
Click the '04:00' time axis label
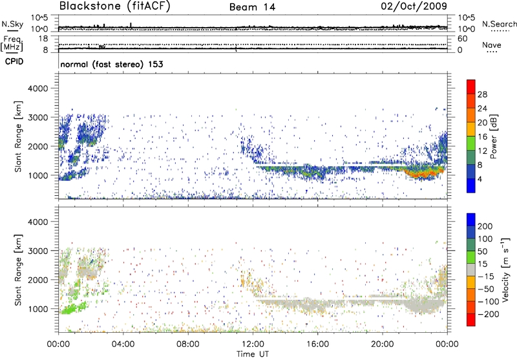click(x=123, y=344)
